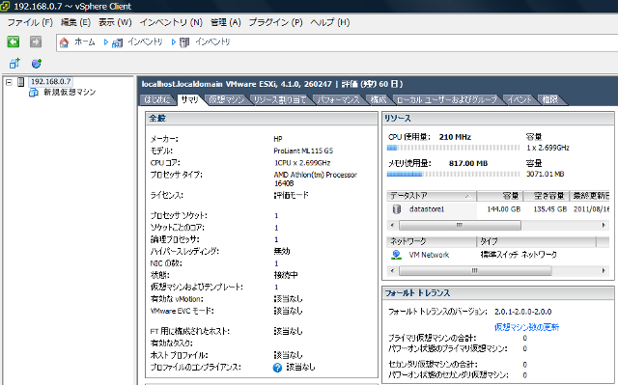Click the VM Network icon
The height and width of the screenshot is (385, 618).
pyautogui.click(x=396, y=255)
